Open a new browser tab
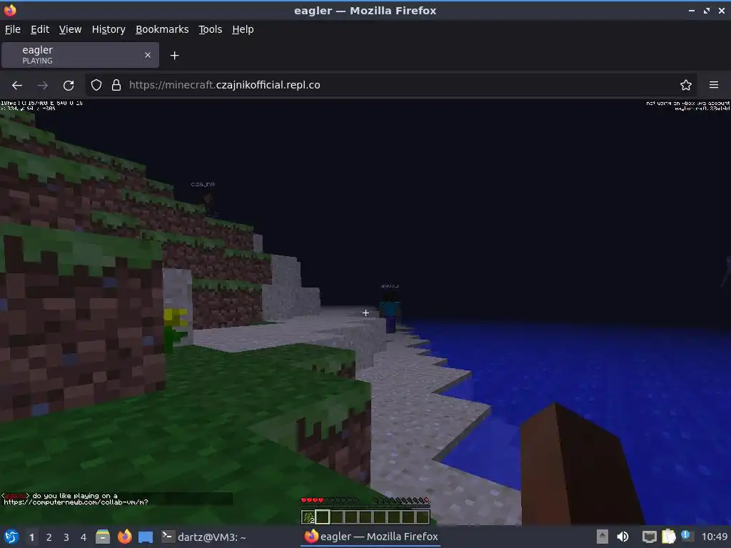The image size is (731, 548). [174, 56]
